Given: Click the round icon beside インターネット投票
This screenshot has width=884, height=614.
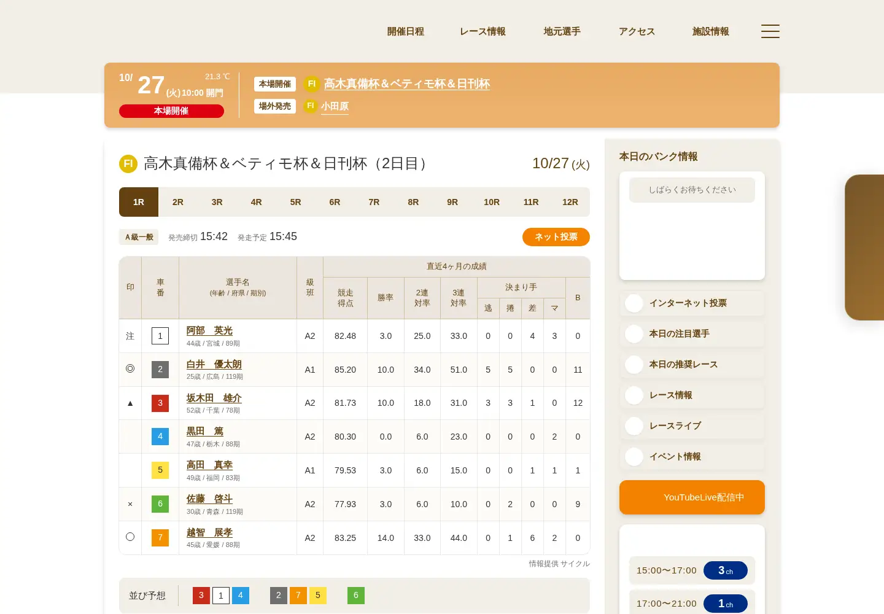Looking at the screenshot, I should (634, 303).
